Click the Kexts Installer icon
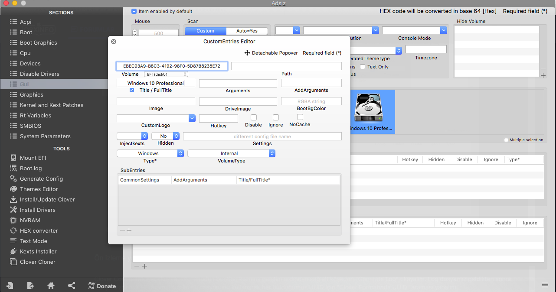This screenshot has width=556, height=292. coord(13,251)
